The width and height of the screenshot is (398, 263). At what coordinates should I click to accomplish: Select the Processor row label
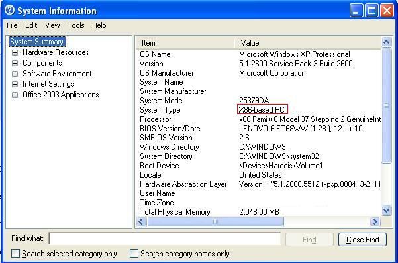click(156, 119)
